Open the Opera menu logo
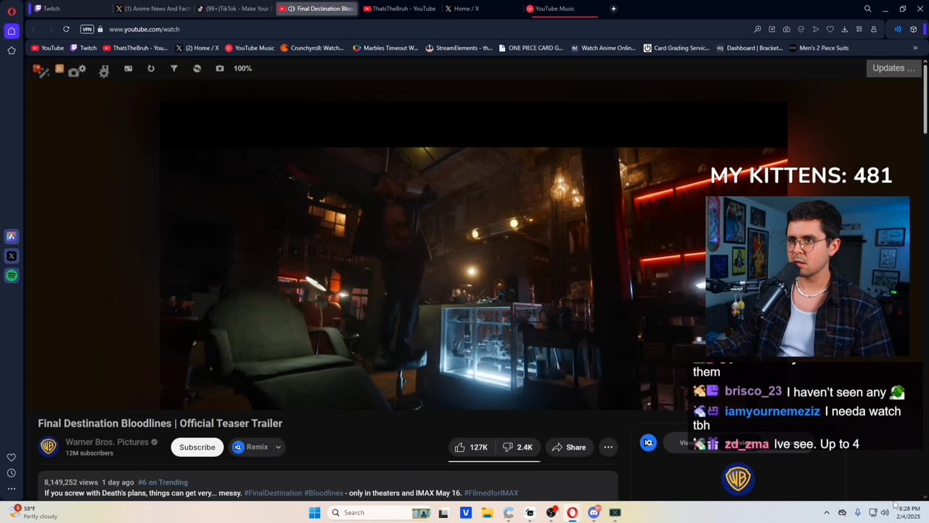The width and height of the screenshot is (929, 523). (12, 11)
